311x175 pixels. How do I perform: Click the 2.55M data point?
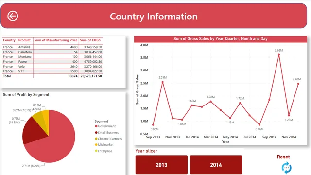[x=163, y=82]
